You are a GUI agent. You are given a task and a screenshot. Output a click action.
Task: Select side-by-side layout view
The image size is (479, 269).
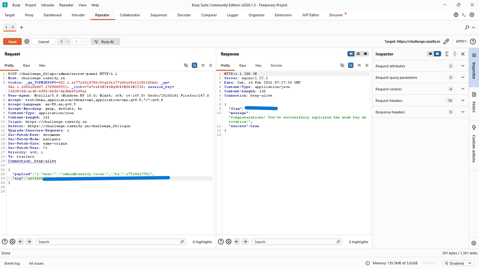[x=351, y=54]
